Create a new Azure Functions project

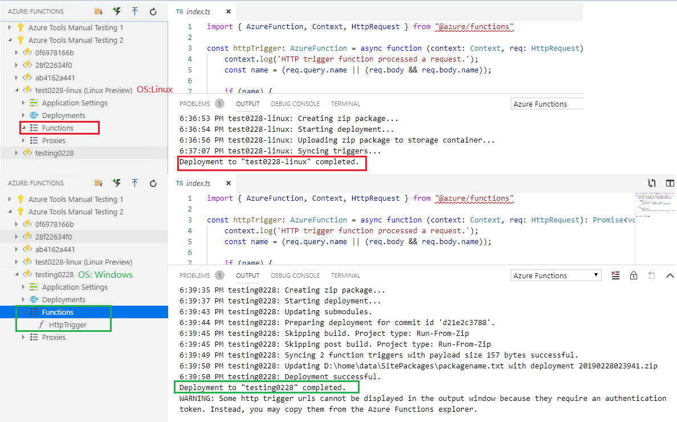click(98, 11)
